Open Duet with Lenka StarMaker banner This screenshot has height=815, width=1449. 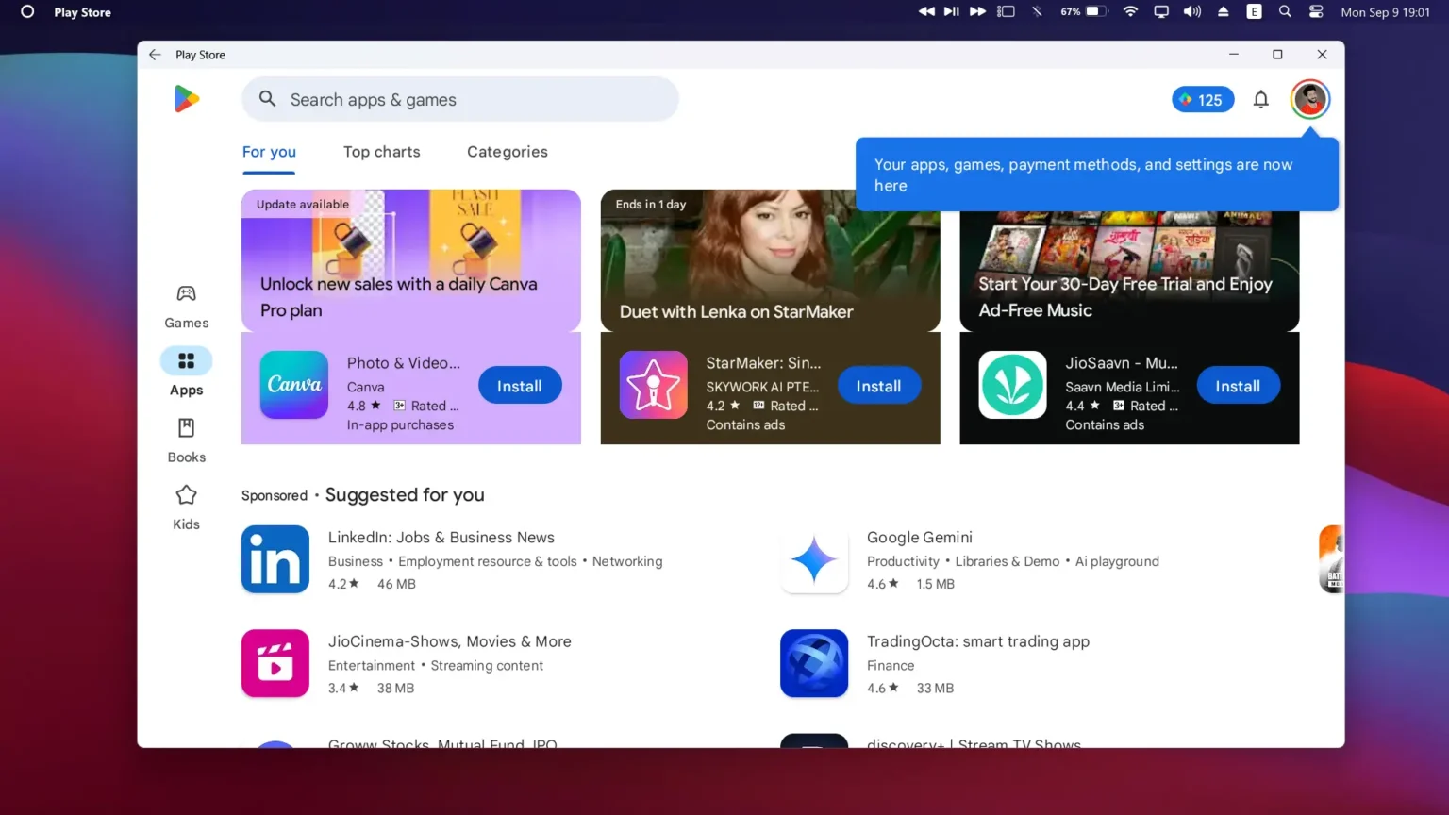click(771, 260)
